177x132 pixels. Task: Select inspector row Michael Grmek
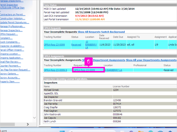110,90
